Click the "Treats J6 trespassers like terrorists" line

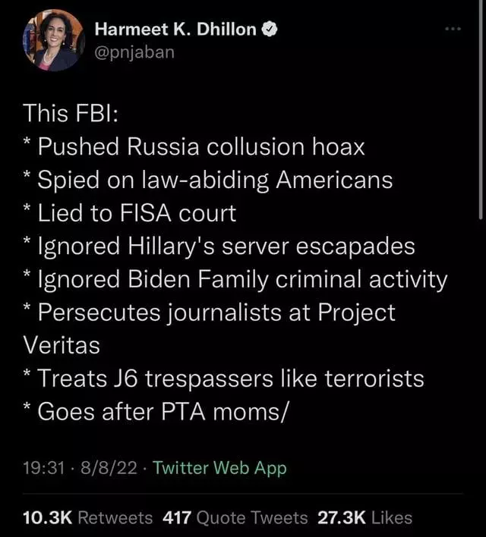[x=223, y=379]
